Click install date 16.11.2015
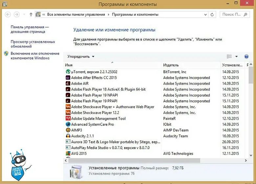The height and width of the screenshot is (184, 256). [x=230, y=148]
